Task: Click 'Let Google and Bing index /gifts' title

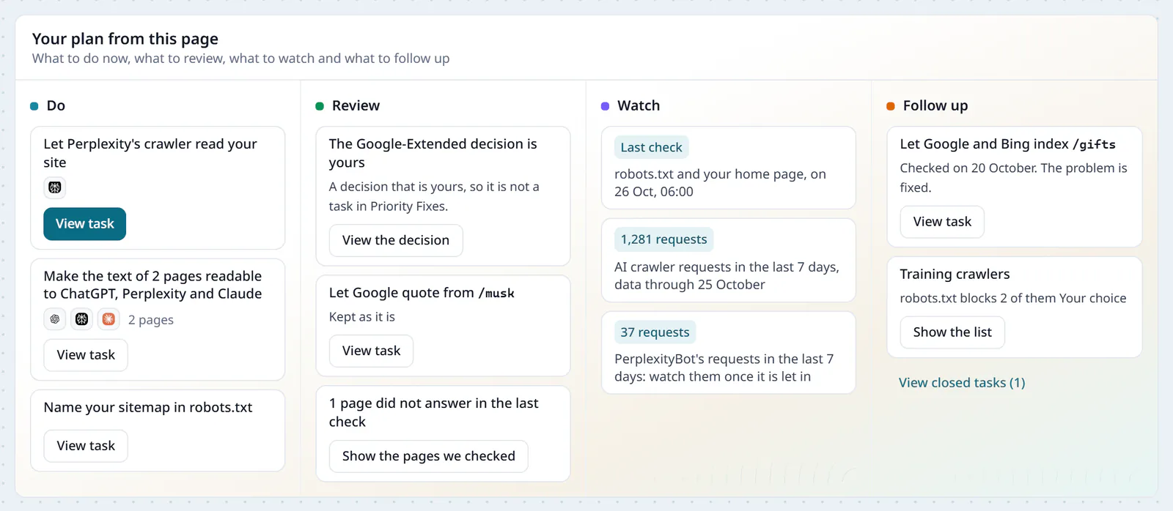Action: pos(1008,144)
